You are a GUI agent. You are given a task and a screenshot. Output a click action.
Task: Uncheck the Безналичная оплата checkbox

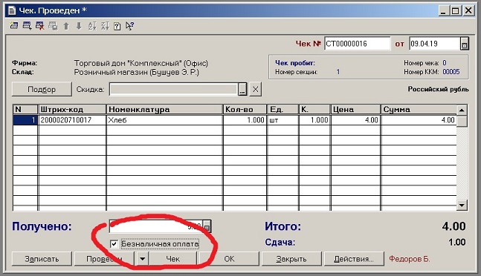click(114, 244)
